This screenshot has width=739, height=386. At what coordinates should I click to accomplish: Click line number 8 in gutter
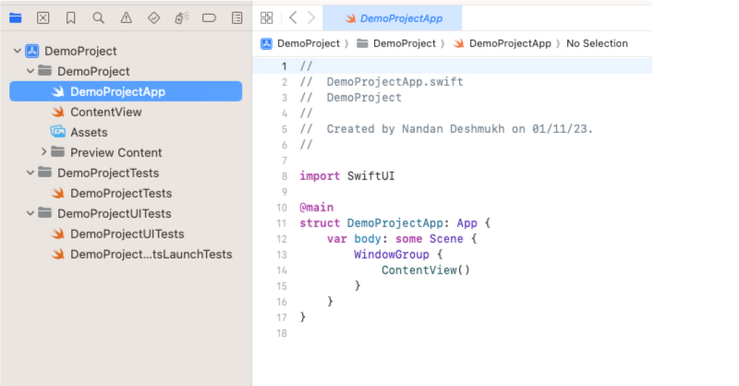pyautogui.click(x=285, y=176)
